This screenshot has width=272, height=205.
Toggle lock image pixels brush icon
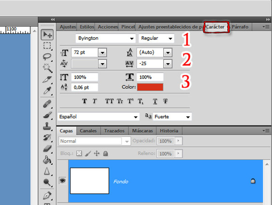(88, 154)
